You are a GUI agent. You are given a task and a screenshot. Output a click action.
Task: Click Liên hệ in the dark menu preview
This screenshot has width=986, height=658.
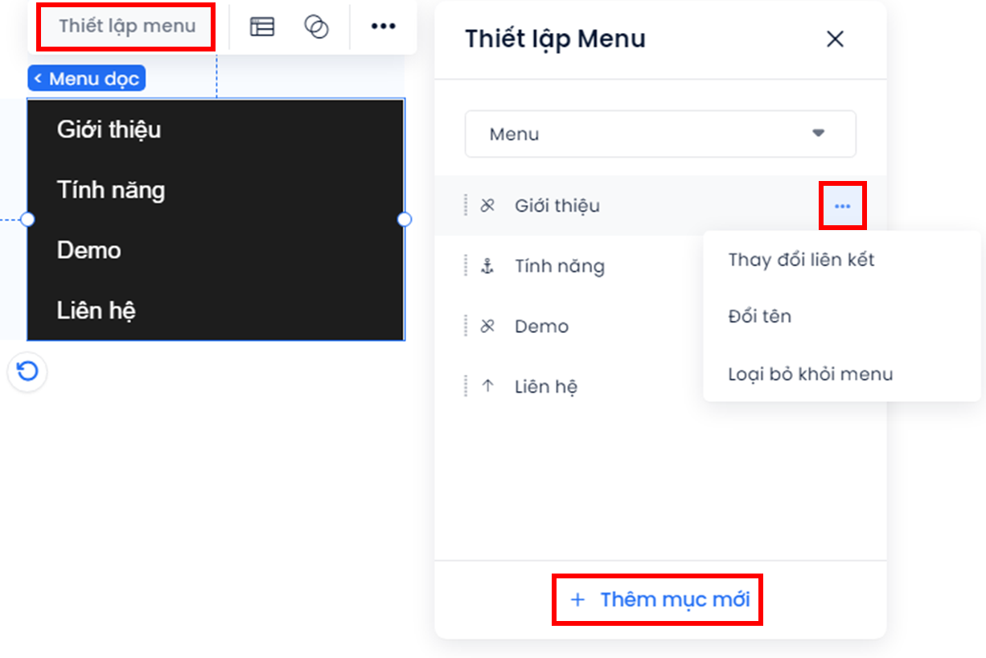point(97,310)
